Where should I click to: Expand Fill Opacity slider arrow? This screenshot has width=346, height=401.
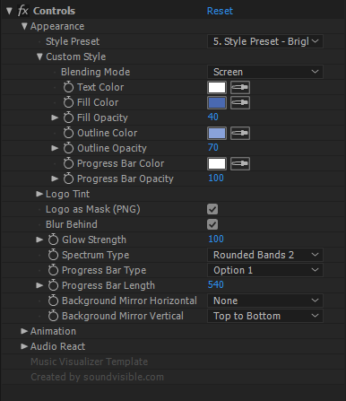point(55,118)
